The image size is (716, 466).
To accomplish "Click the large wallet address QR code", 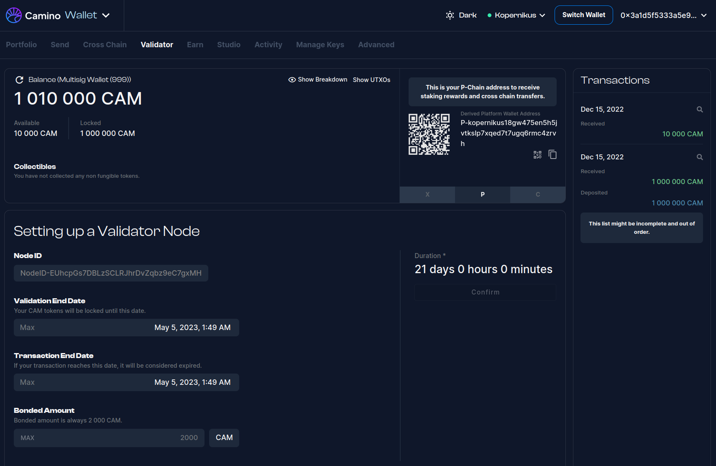I will click(429, 134).
